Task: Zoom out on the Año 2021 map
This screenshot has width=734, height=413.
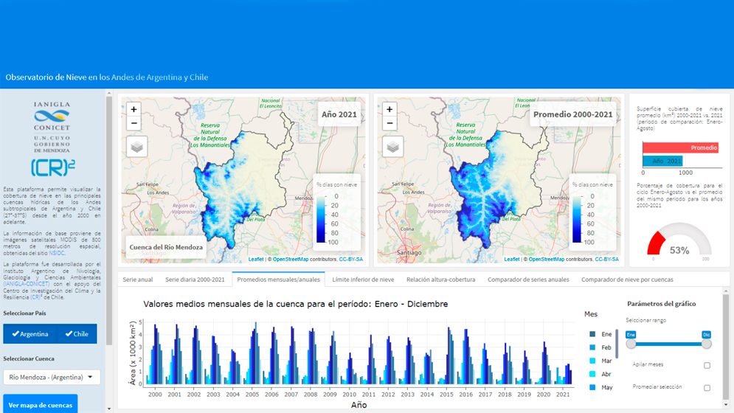Action: coord(134,123)
